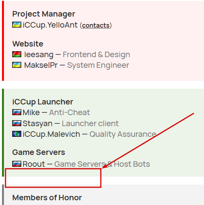Select the Roout username
The image size is (204, 205).
pos(34,164)
